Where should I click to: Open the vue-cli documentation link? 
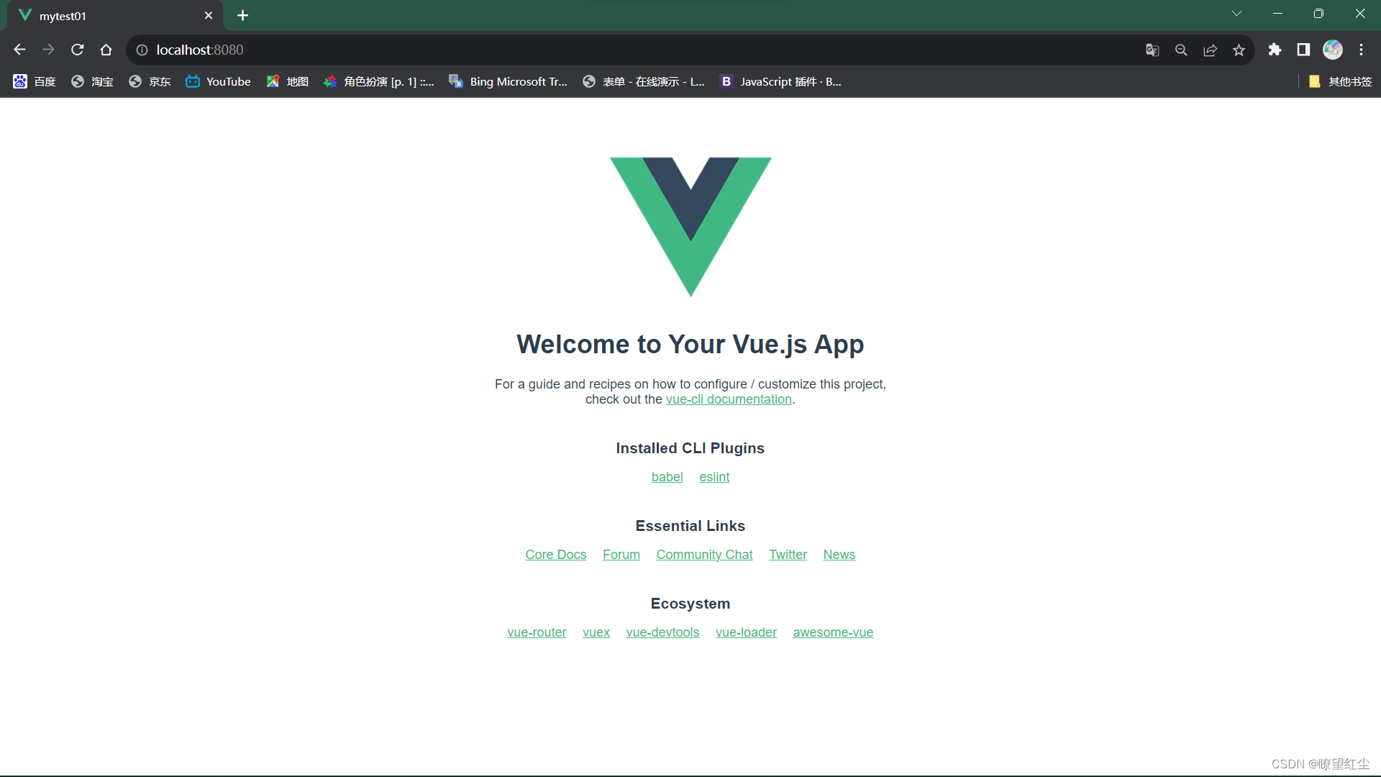click(728, 399)
